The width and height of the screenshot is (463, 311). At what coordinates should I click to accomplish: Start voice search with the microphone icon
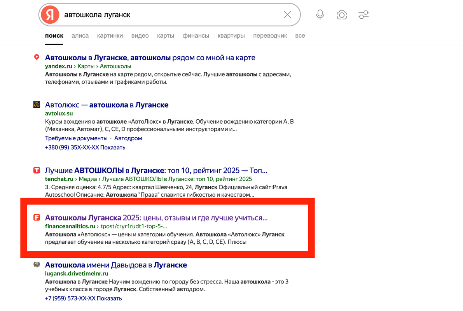point(320,15)
